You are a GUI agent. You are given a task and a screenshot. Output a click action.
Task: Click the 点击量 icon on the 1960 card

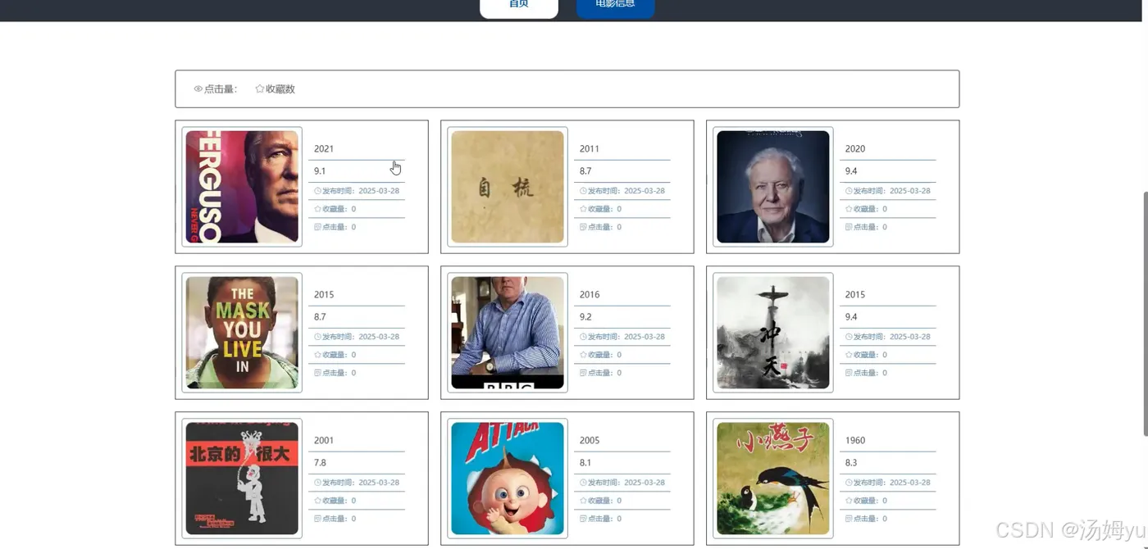(x=849, y=519)
